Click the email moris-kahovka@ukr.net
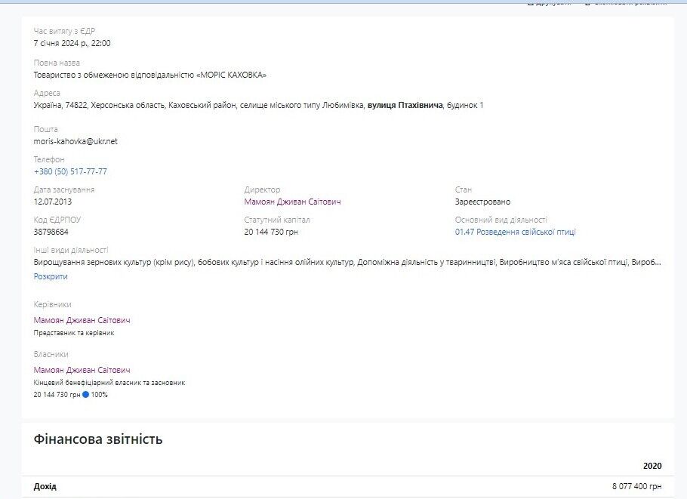 [x=75, y=141]
